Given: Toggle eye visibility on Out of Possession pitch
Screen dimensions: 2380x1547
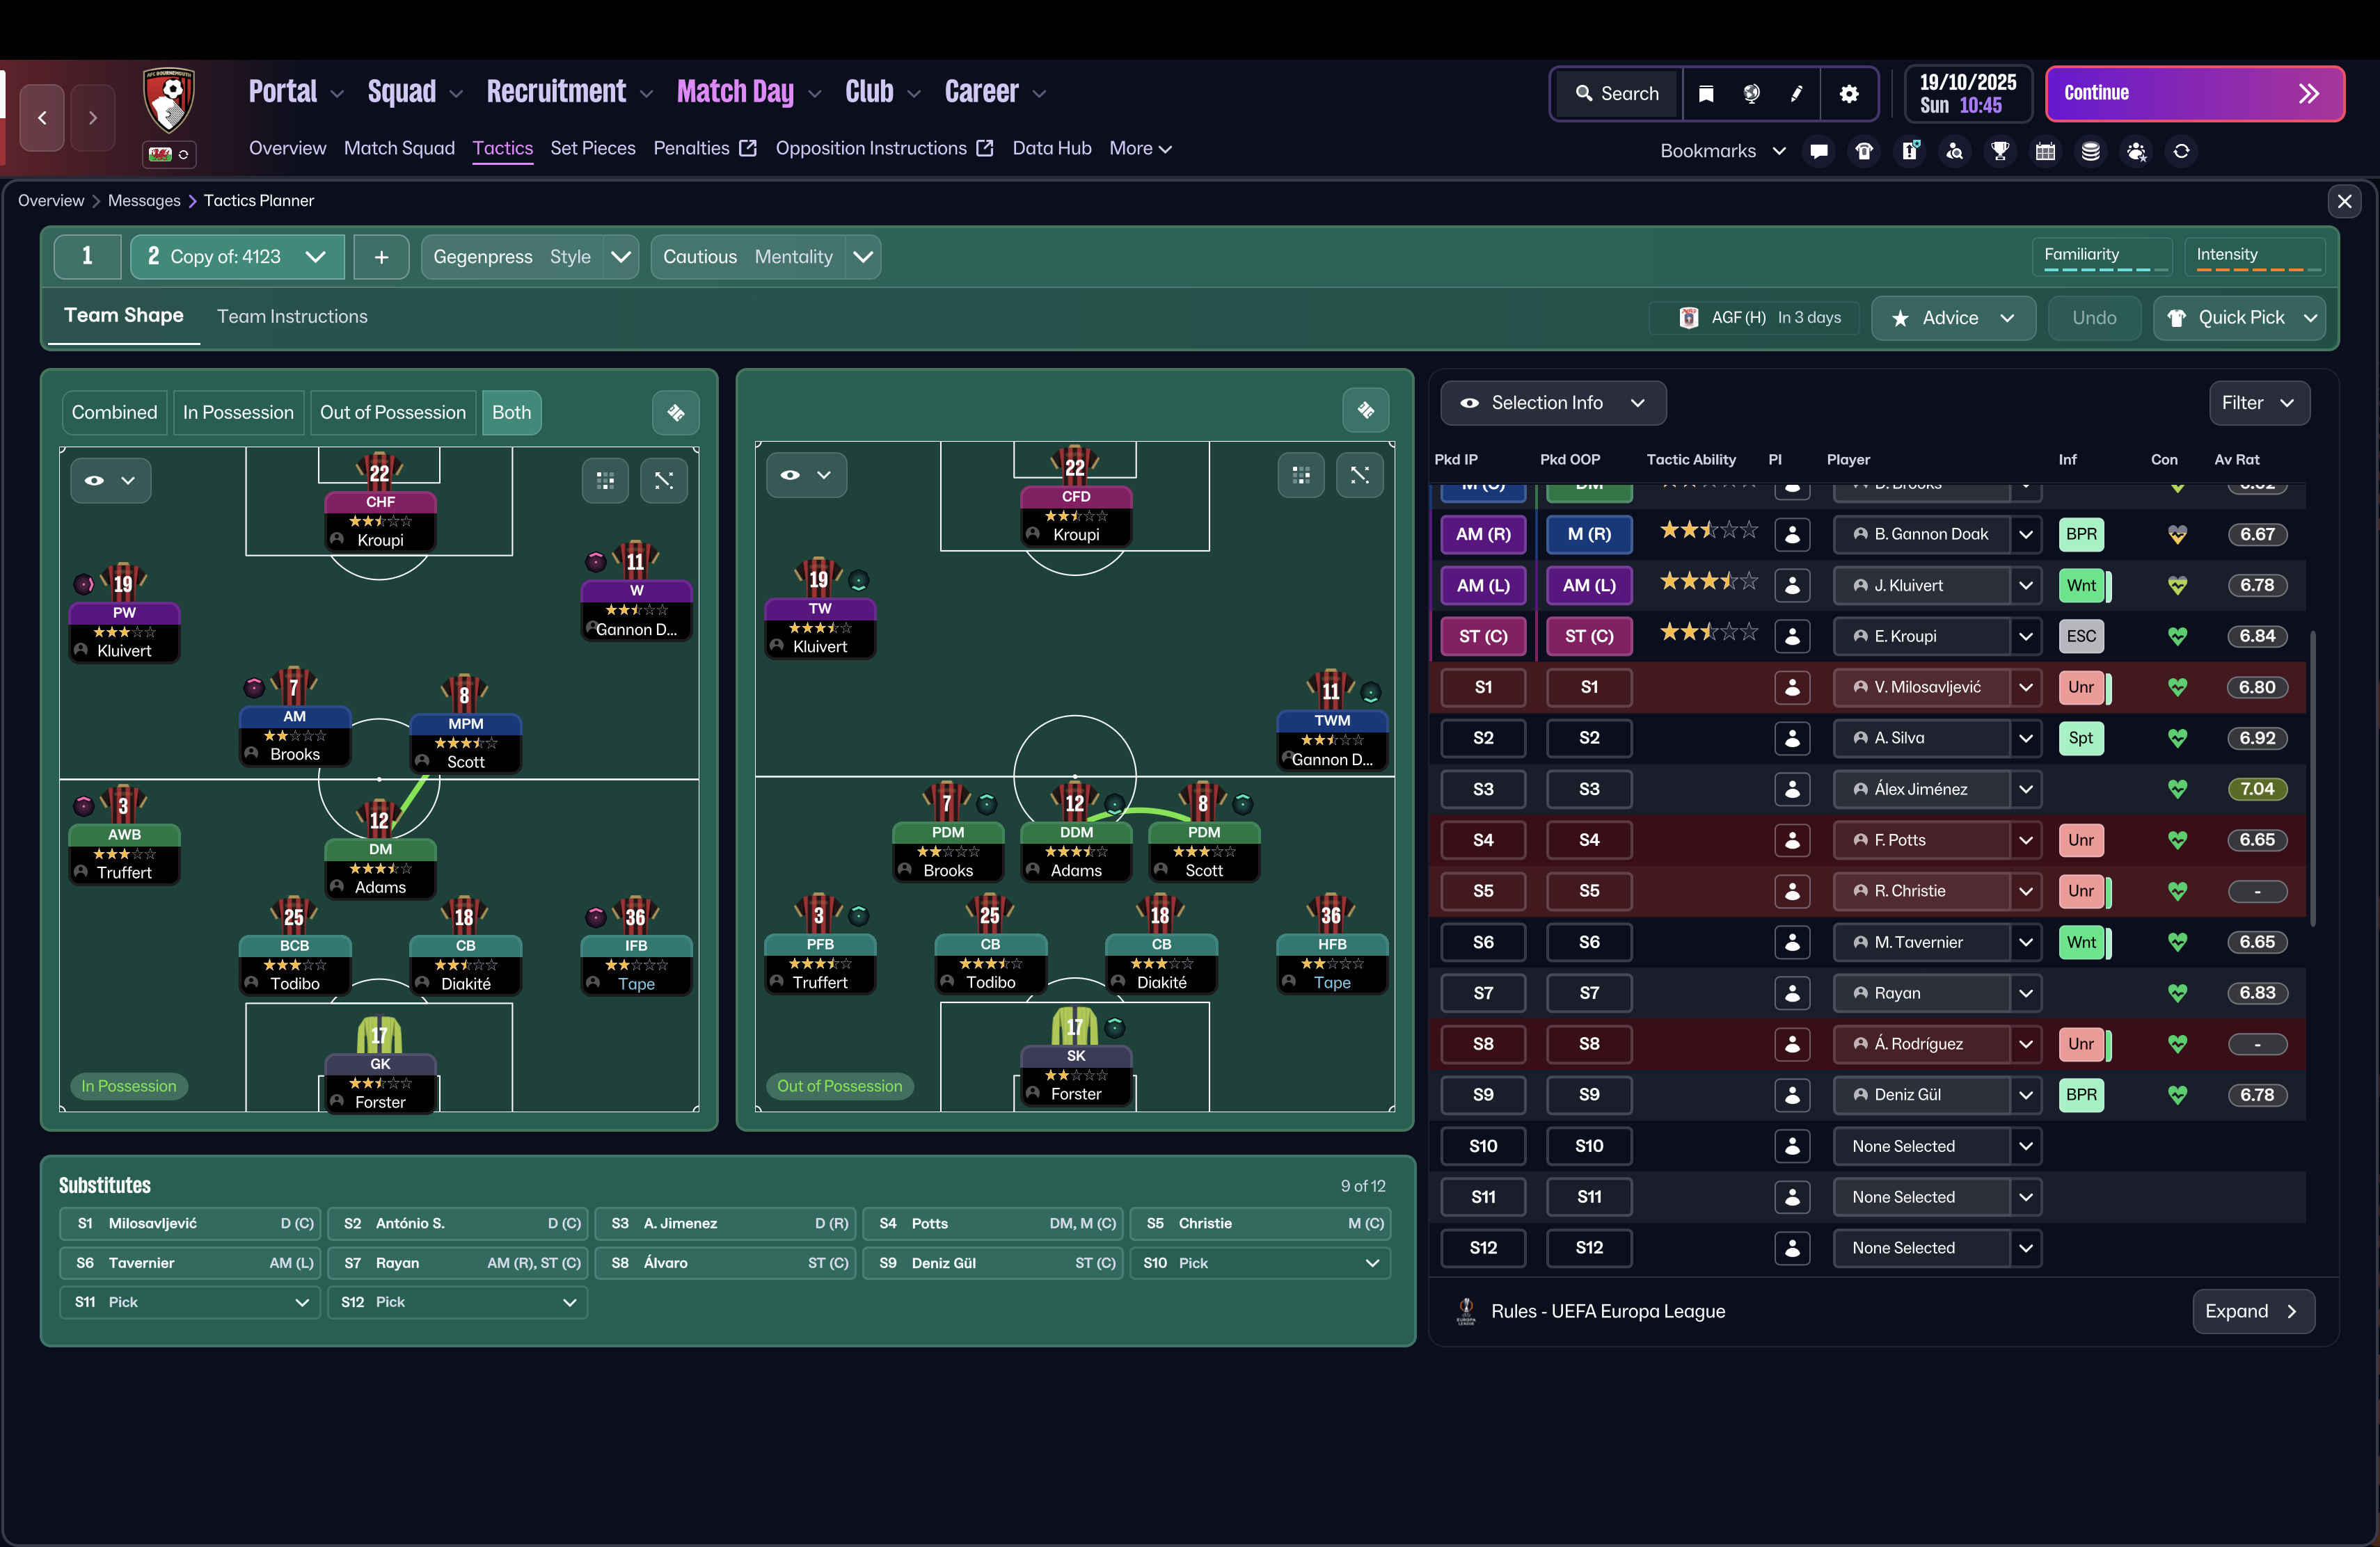Looking at the screenshot, I should [806, 474].
